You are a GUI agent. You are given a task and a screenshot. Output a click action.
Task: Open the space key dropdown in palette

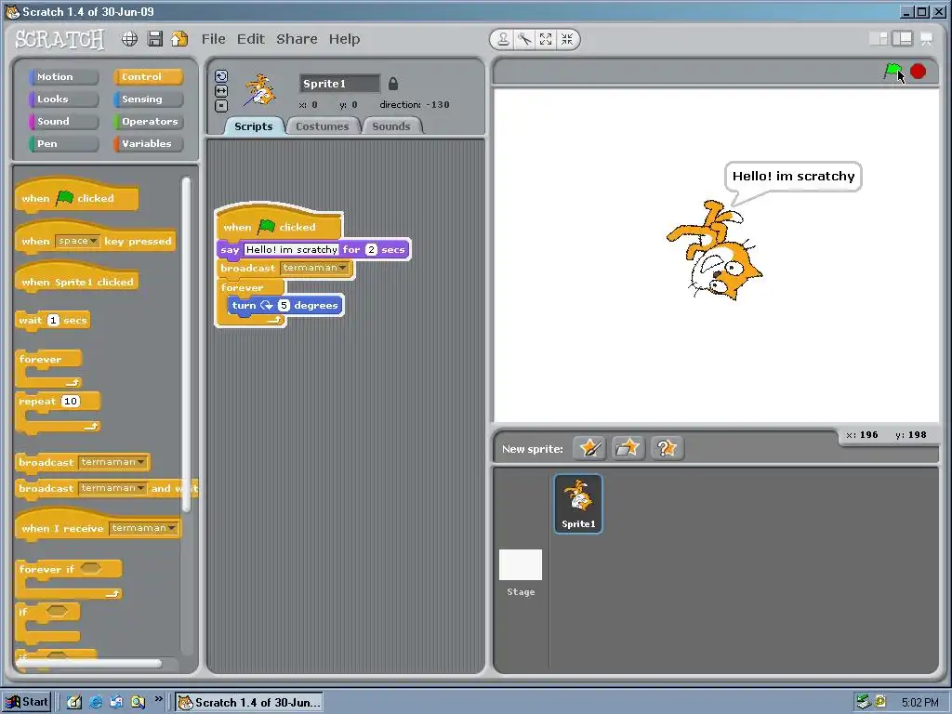click(x=77, y=241)
